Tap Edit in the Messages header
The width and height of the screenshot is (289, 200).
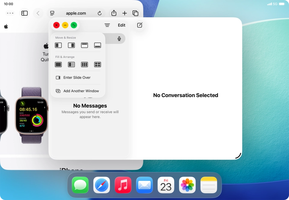tap(121, 25)
